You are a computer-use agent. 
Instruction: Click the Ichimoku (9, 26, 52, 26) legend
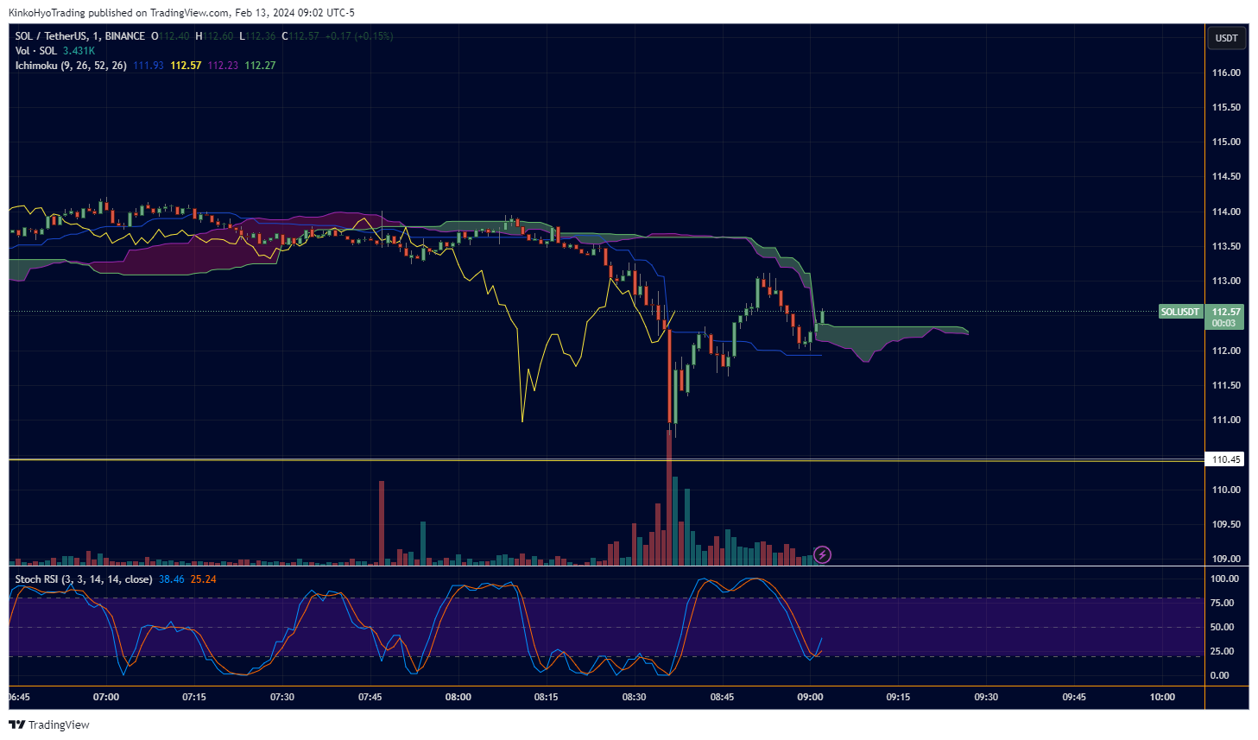71,66
